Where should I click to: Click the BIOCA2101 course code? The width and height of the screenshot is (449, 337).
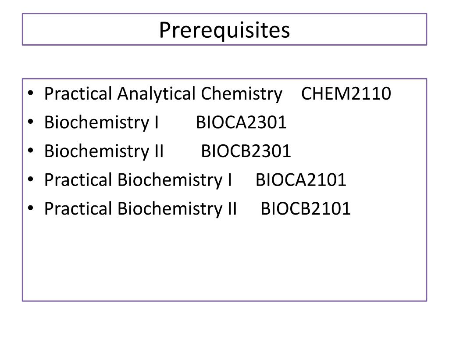click(301, 180)
